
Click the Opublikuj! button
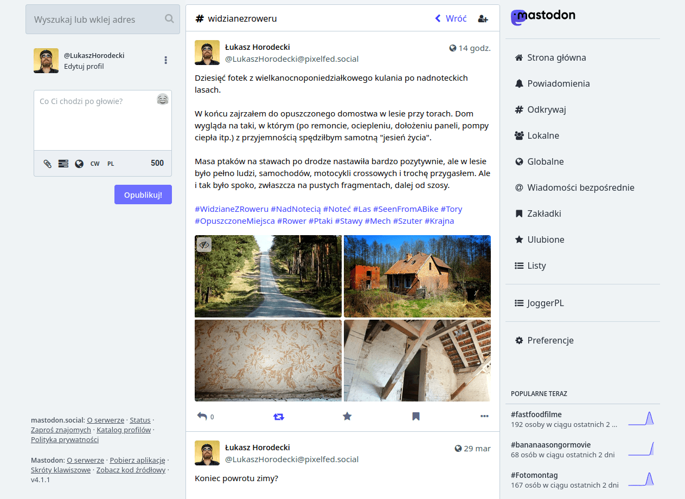click(143, 195)
